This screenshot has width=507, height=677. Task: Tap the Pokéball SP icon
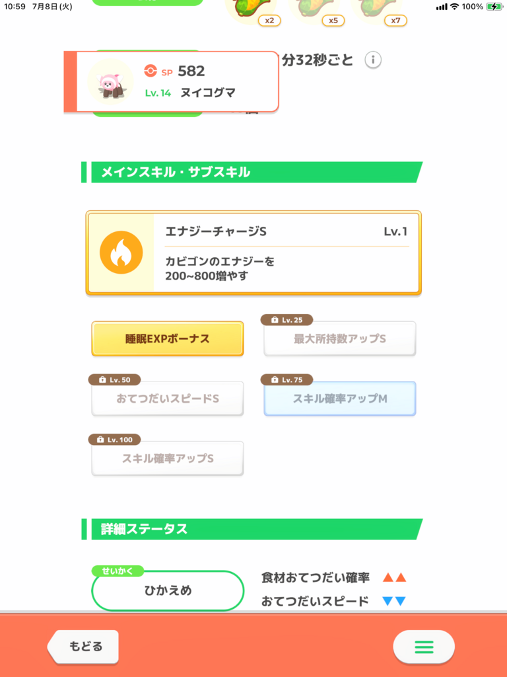pyautogui.click(x=151, y=70)
